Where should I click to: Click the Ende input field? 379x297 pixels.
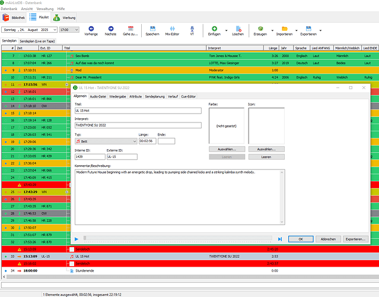[x=166, y=141]
